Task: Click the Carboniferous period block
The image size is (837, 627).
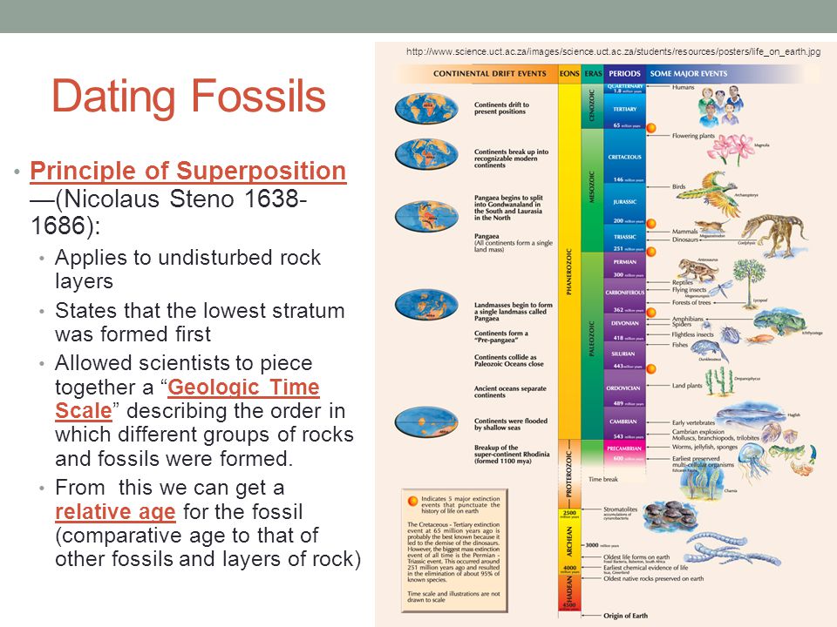Action: pos(624,296)
